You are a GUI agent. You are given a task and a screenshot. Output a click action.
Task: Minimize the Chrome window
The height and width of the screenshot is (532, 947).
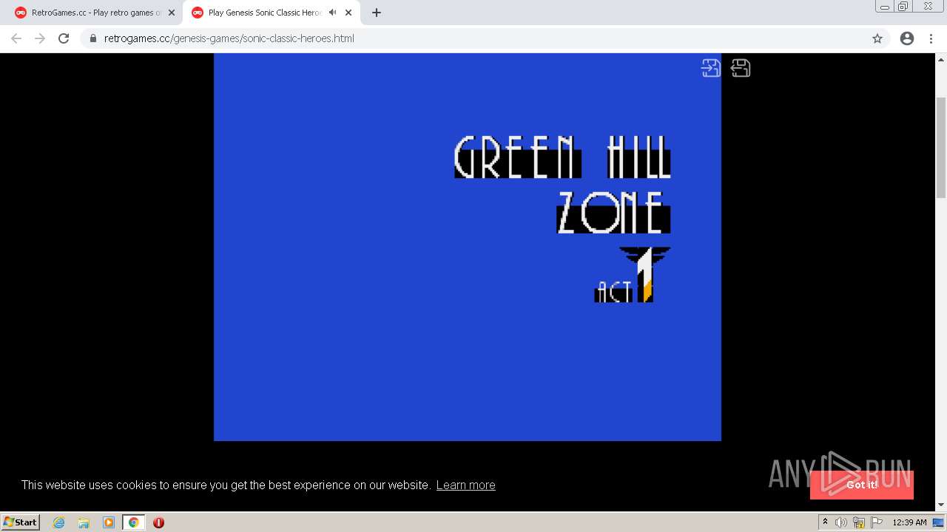885,7
